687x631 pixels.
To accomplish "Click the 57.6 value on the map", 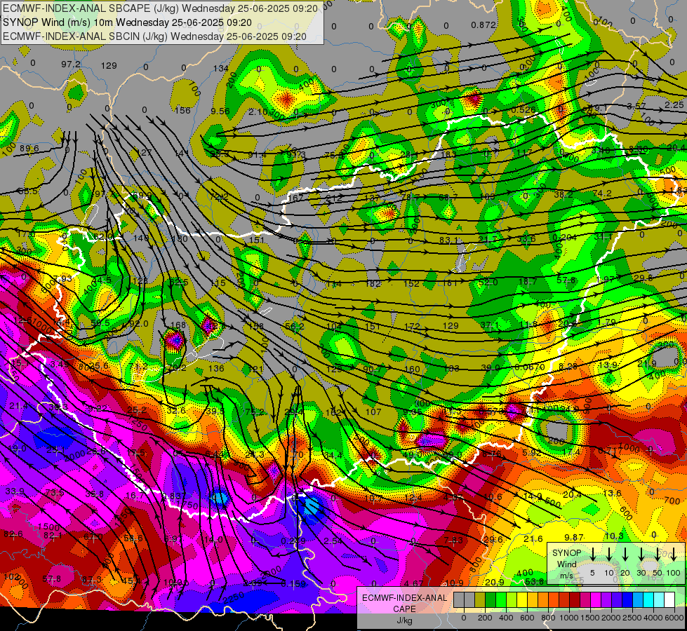I will 566,280.
